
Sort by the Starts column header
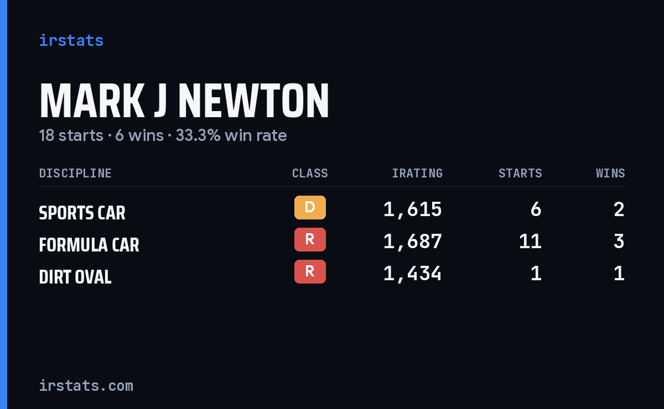(520, 173)
